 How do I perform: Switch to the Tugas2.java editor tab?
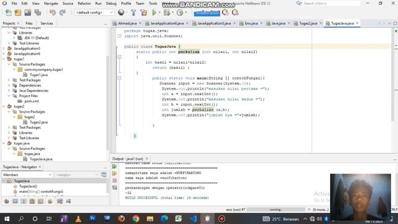[308, 24]
